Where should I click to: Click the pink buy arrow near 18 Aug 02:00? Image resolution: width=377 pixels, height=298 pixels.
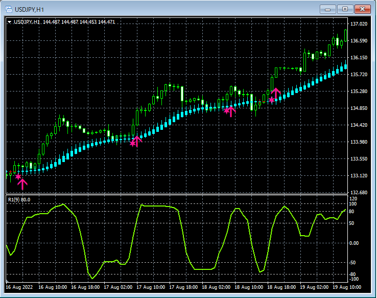coord(231,111)
